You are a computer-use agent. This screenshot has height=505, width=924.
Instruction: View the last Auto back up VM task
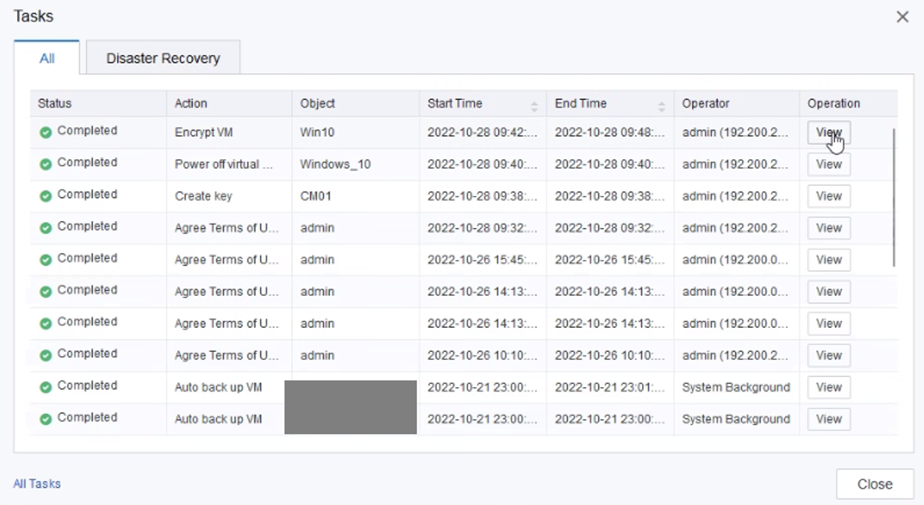click(828, 419)
